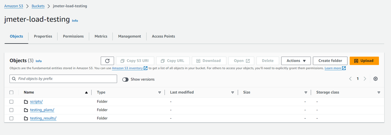Click Info link beside bucket title
The height and width of the screenshot is (135, 391).
pyautogui.click(x=75, y=20)
